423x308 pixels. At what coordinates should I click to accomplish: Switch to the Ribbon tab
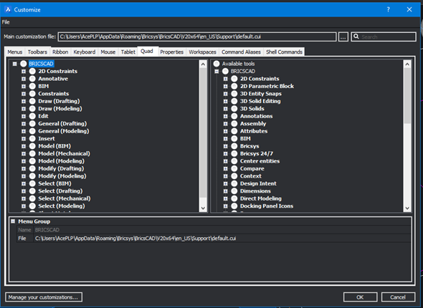tap(60, 52)
